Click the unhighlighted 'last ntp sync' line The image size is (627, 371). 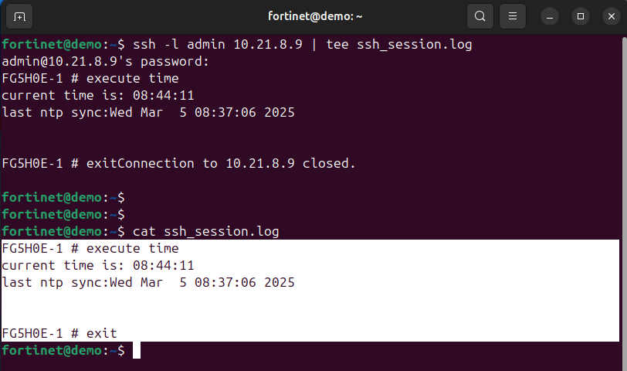[x=148, y=113]
